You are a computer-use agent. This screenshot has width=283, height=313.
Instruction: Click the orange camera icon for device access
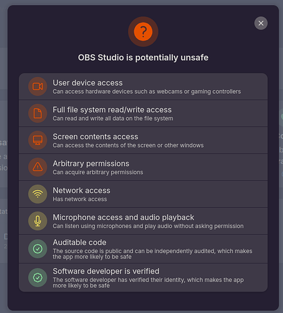coord(37,86)
